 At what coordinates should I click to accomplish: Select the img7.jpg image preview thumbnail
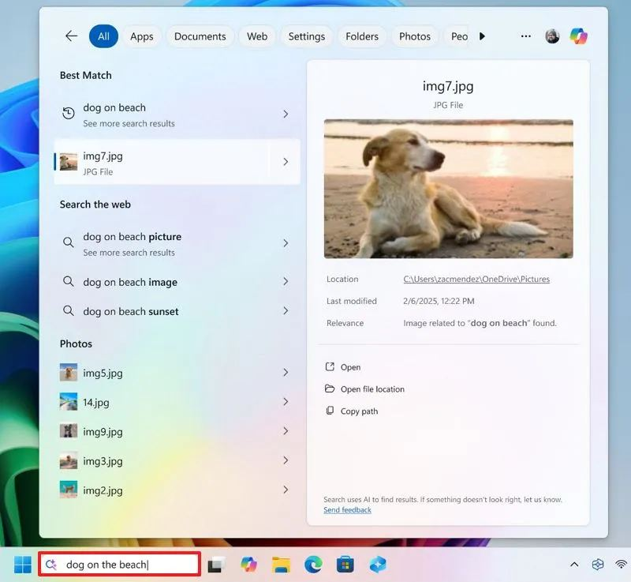pos(448,189)
